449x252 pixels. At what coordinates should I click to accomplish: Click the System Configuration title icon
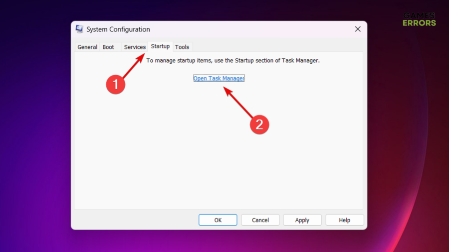pos(79,29)
